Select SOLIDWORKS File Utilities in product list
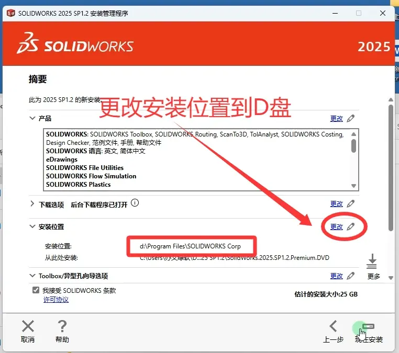Image resolution: width=399 pixels, height=353 pixels. pyautogui.click(x=84, y=168)
